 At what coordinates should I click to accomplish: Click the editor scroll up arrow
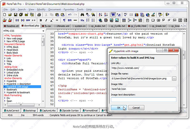(x=184, y=34)
